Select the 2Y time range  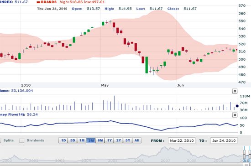pyautogui.click(x=119, y=140)
